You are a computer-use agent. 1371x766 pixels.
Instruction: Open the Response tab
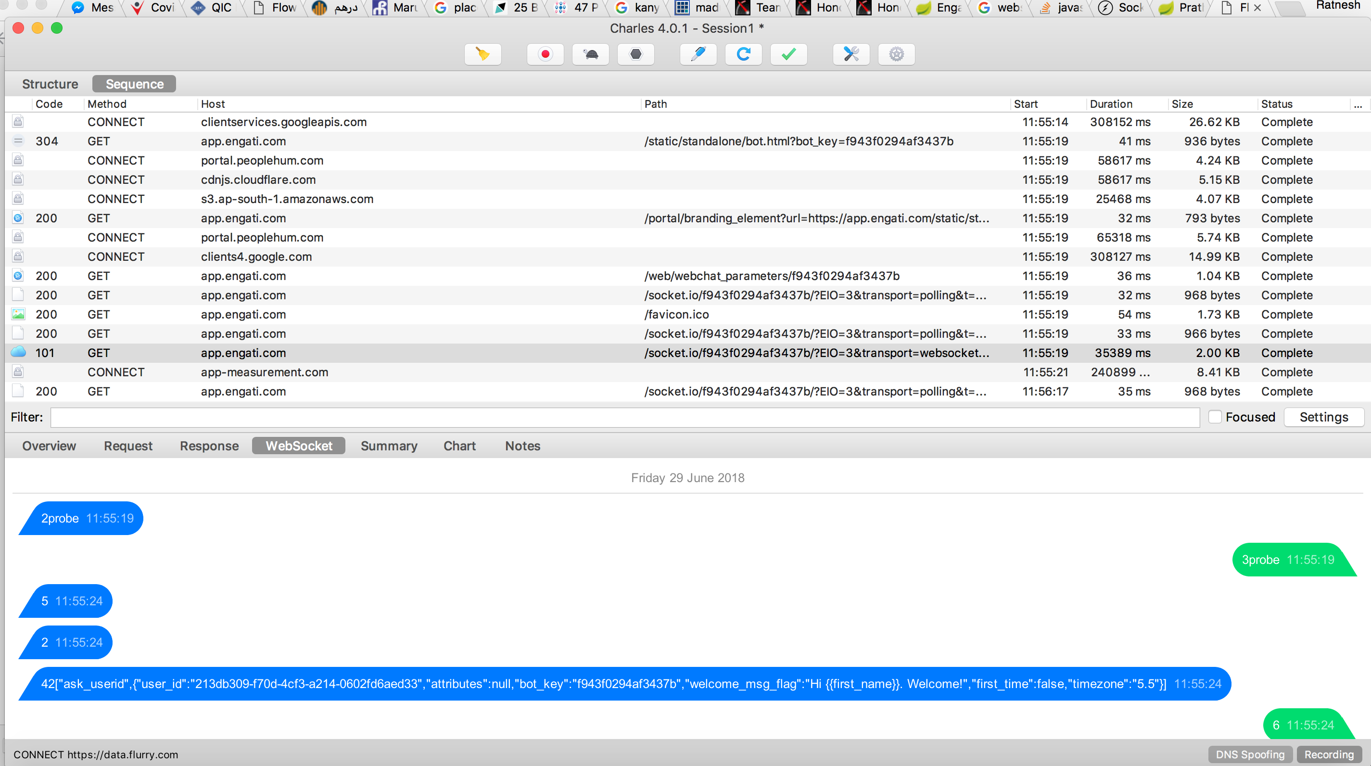point(209,446)
